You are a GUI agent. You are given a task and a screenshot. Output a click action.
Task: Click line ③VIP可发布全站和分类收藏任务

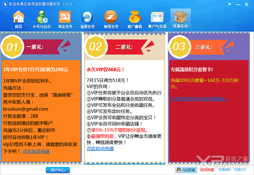[121, 105]
